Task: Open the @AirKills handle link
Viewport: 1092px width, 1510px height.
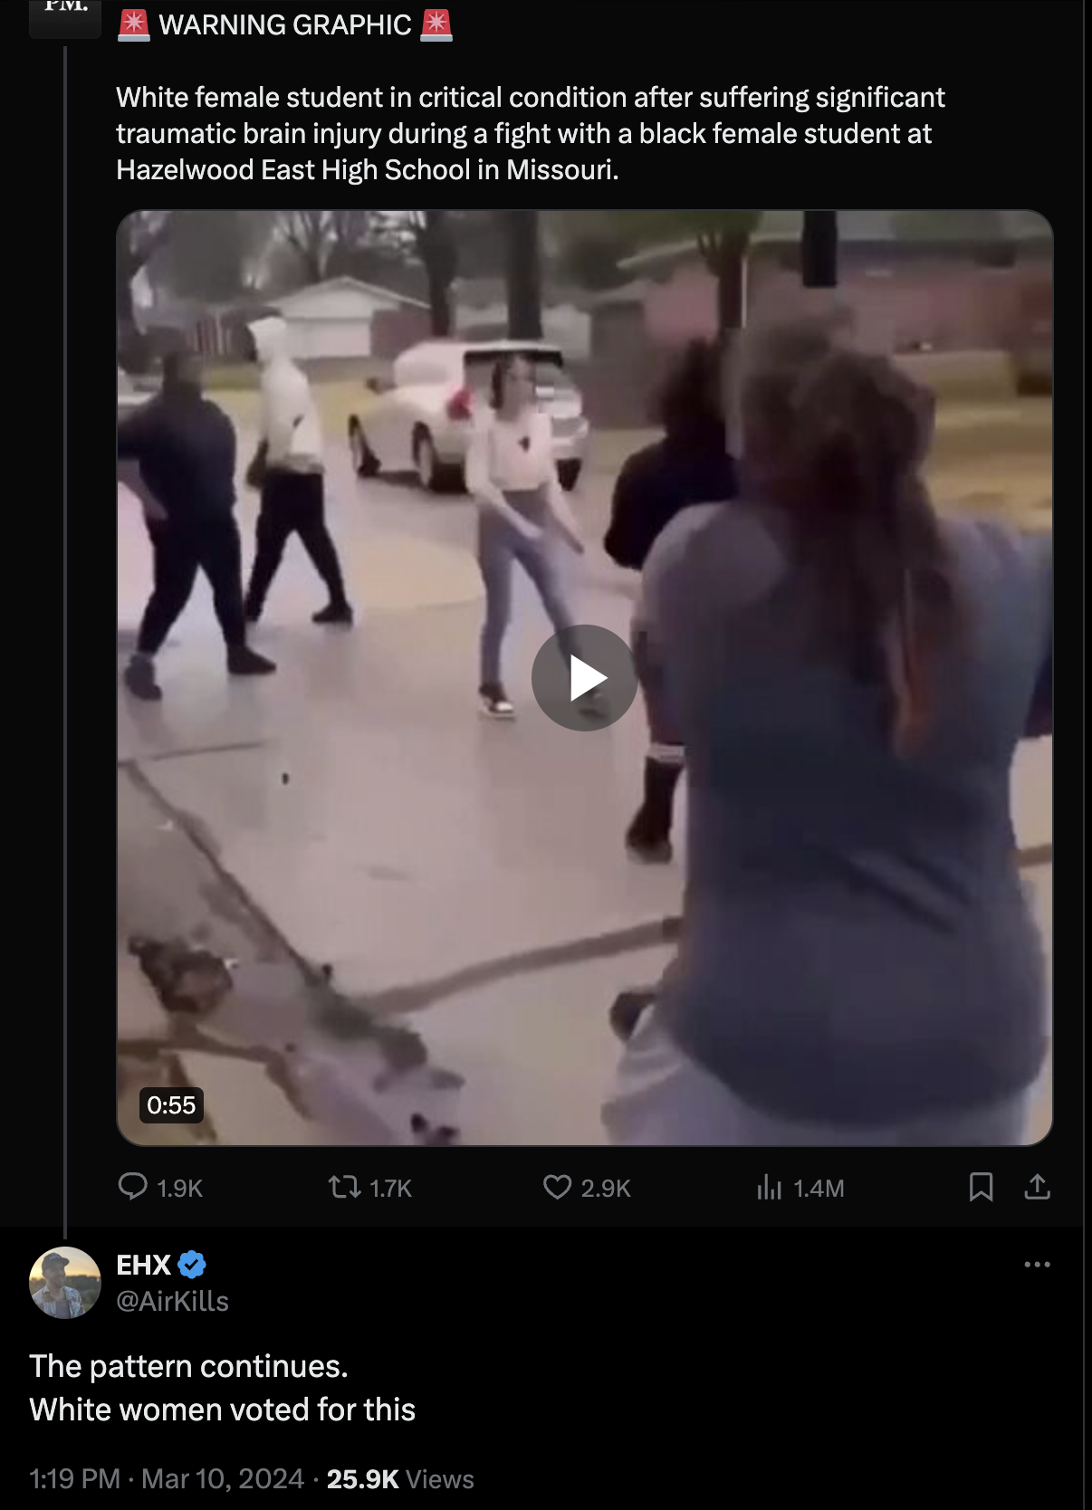Action: tap(173, 1301)
